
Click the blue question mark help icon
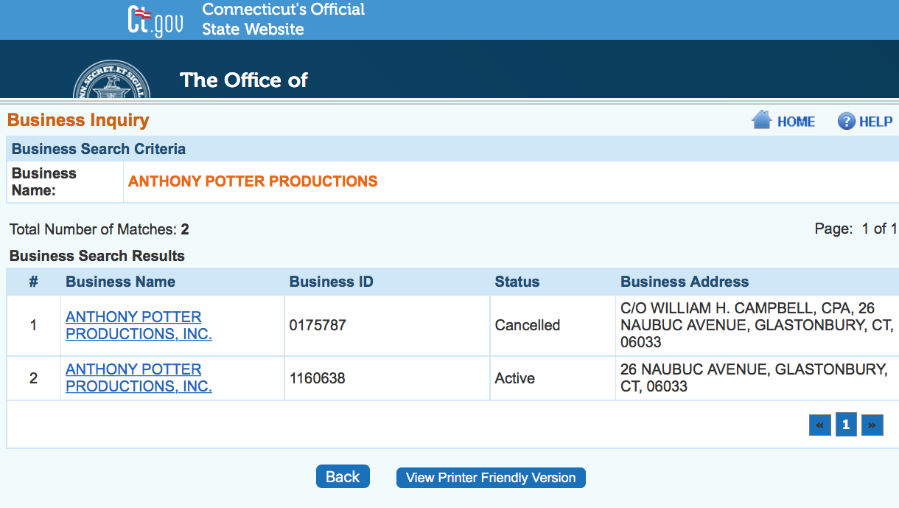pyautogui.click(x=846, y=121)
